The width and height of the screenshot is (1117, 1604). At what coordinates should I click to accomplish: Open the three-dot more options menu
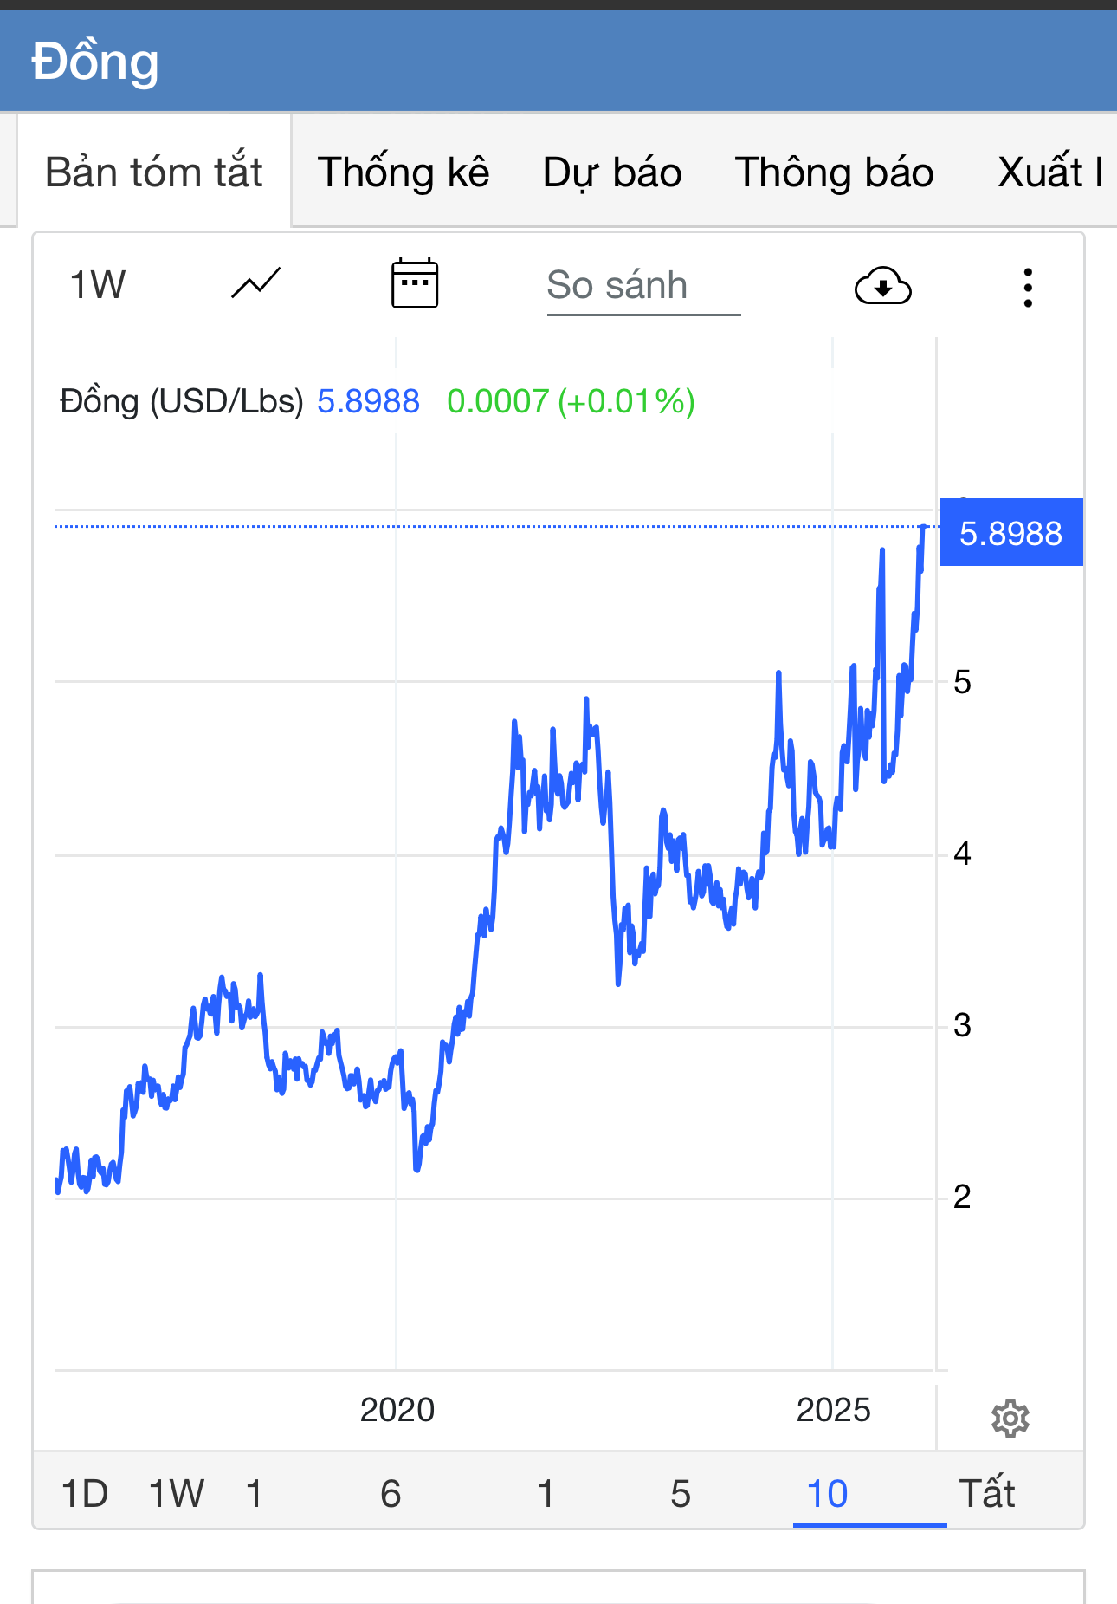tap(1028, 287)
